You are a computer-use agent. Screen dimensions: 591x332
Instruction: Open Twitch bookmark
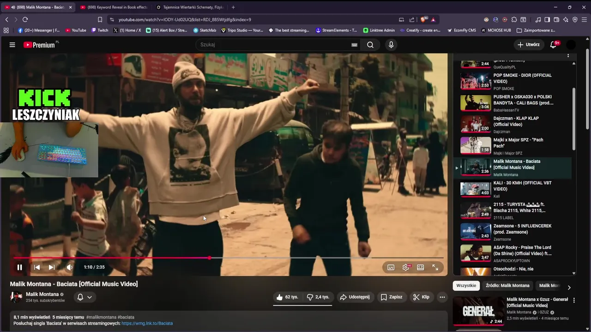click(100, 30)
